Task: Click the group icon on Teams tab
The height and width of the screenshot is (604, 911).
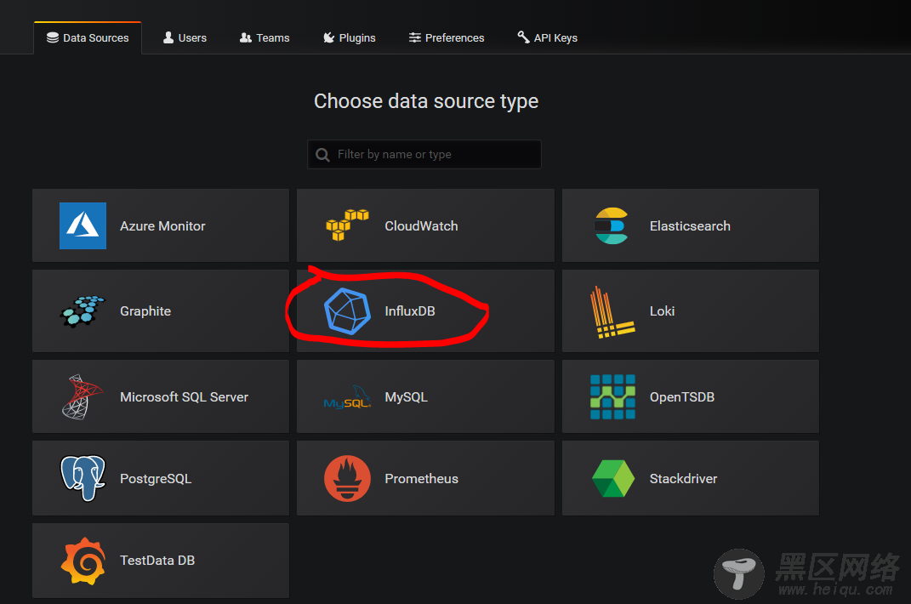Action: coord(246,37)
